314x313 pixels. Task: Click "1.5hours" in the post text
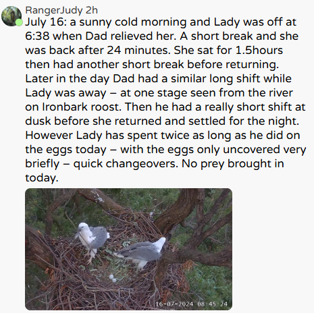click(259, 50)
